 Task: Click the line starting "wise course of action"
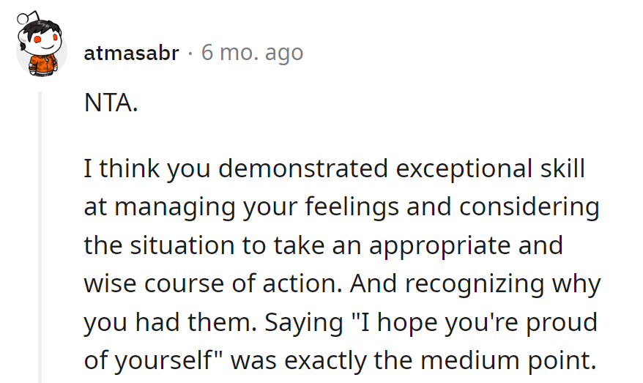point(342,283)
